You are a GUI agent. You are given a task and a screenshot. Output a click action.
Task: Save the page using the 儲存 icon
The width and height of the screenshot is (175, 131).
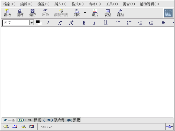(33, 13)
